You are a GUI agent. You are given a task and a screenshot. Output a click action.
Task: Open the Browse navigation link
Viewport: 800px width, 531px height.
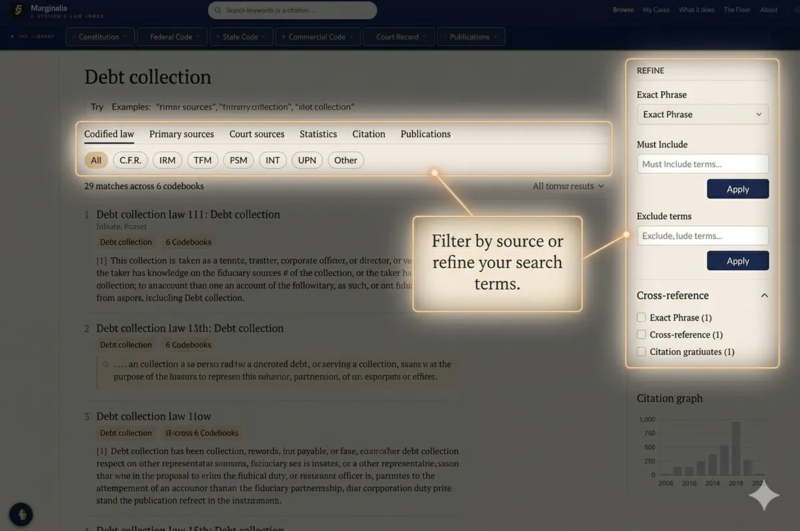pos(623,10)
